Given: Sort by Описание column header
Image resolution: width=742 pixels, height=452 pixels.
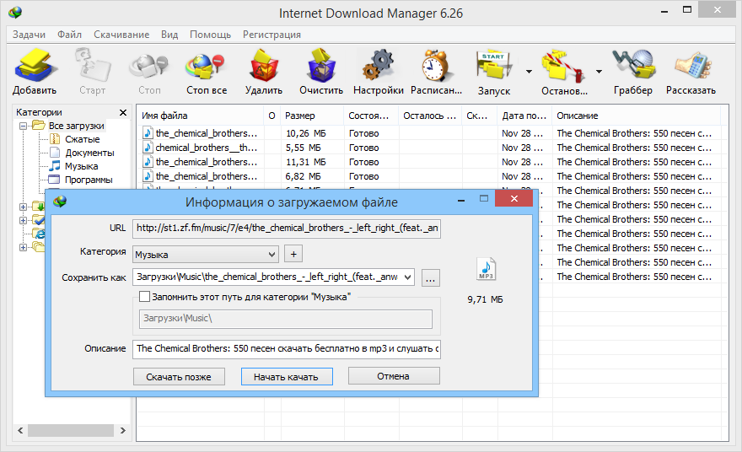Looking at the screenshot, I should 638,116.
